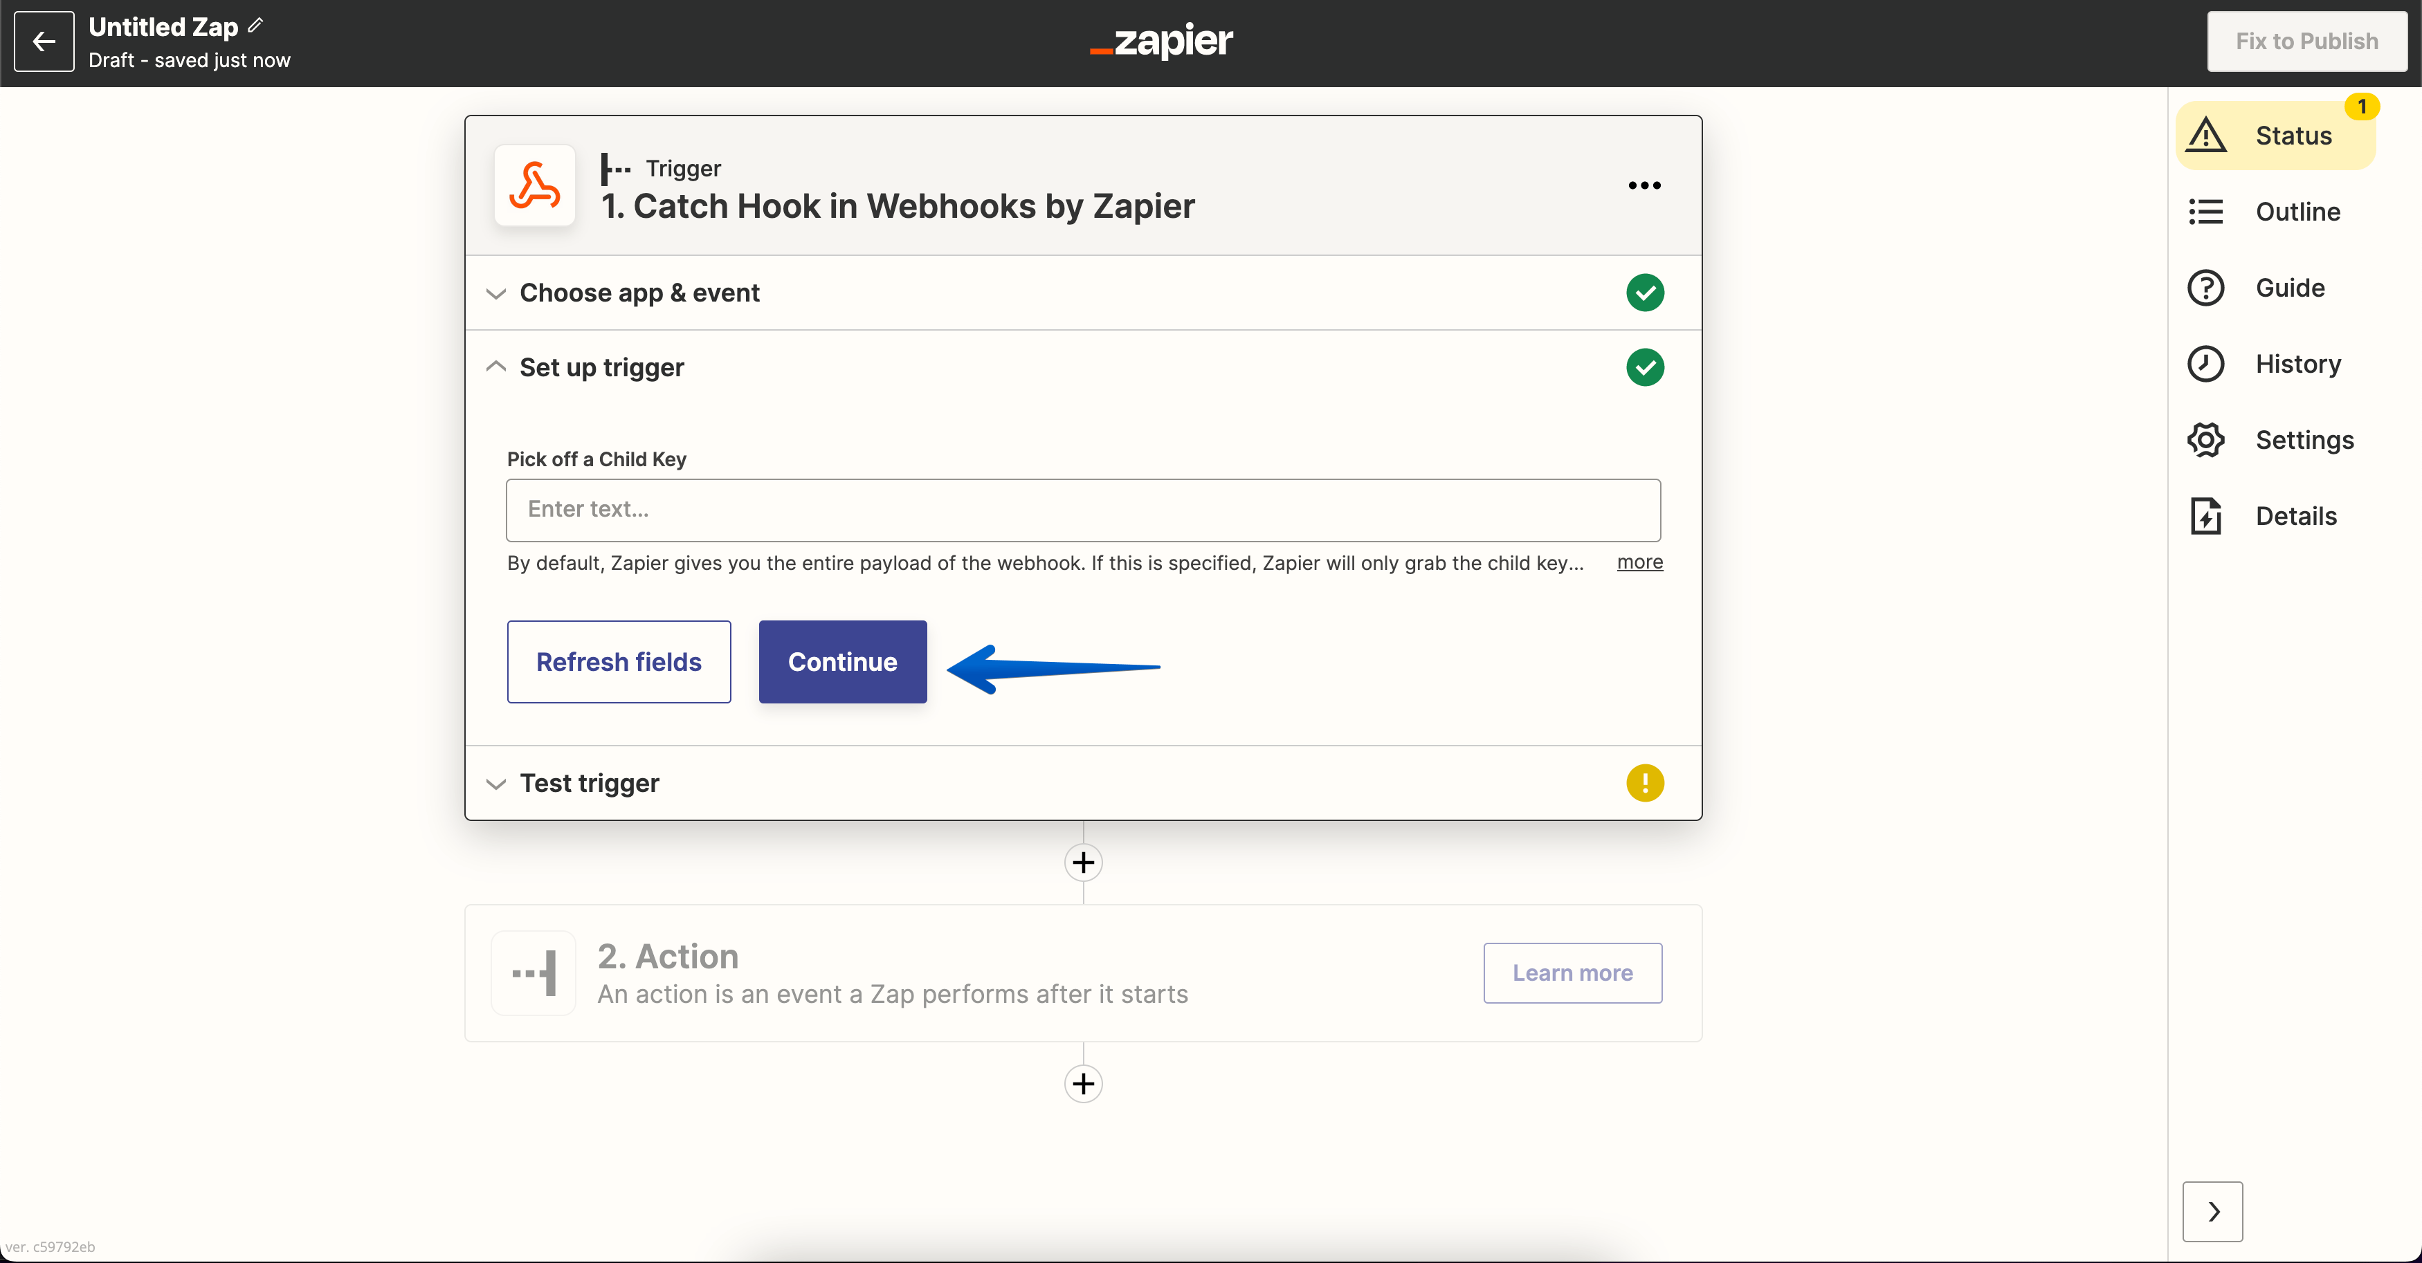Click the History clock icon
Viewport: 2422px width, 1263px height.
click(2206, 364)
